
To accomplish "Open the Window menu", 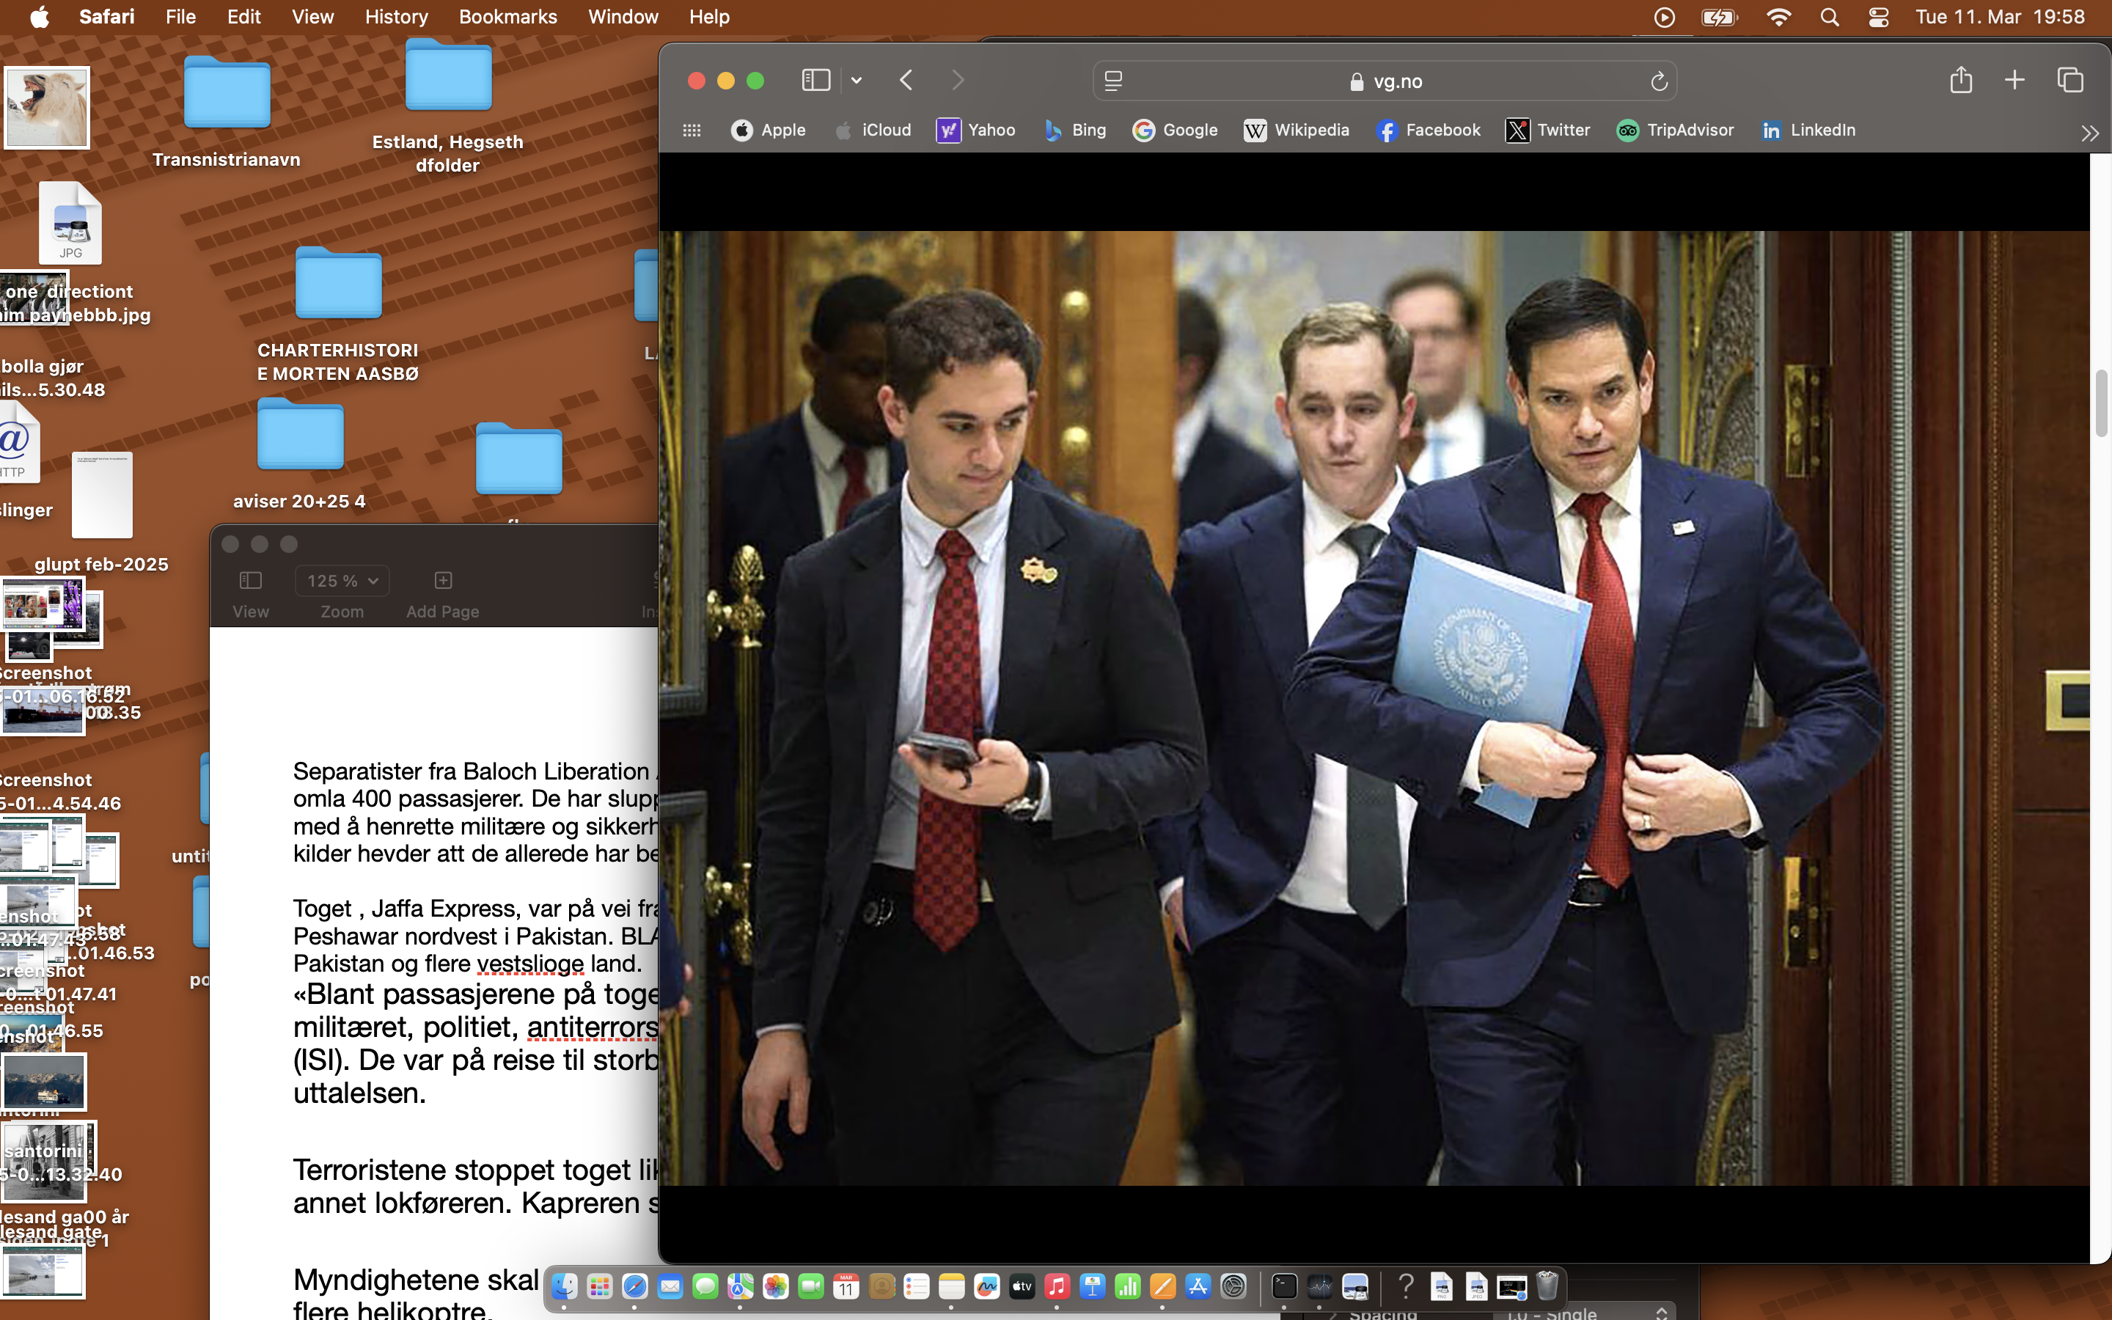I will click(623, 17).
